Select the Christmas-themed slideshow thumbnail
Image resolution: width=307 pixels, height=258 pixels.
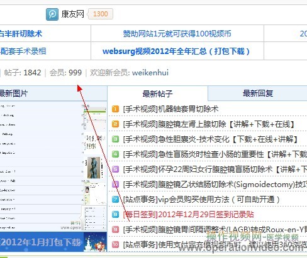pyautogui.click(x=95, y=242)
